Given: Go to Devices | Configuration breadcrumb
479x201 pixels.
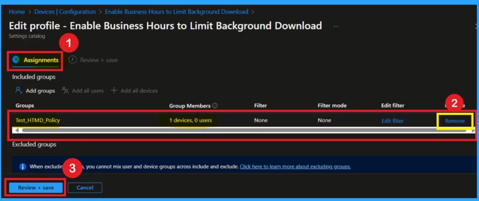Looking at the screenshot, I should point(65,12).
